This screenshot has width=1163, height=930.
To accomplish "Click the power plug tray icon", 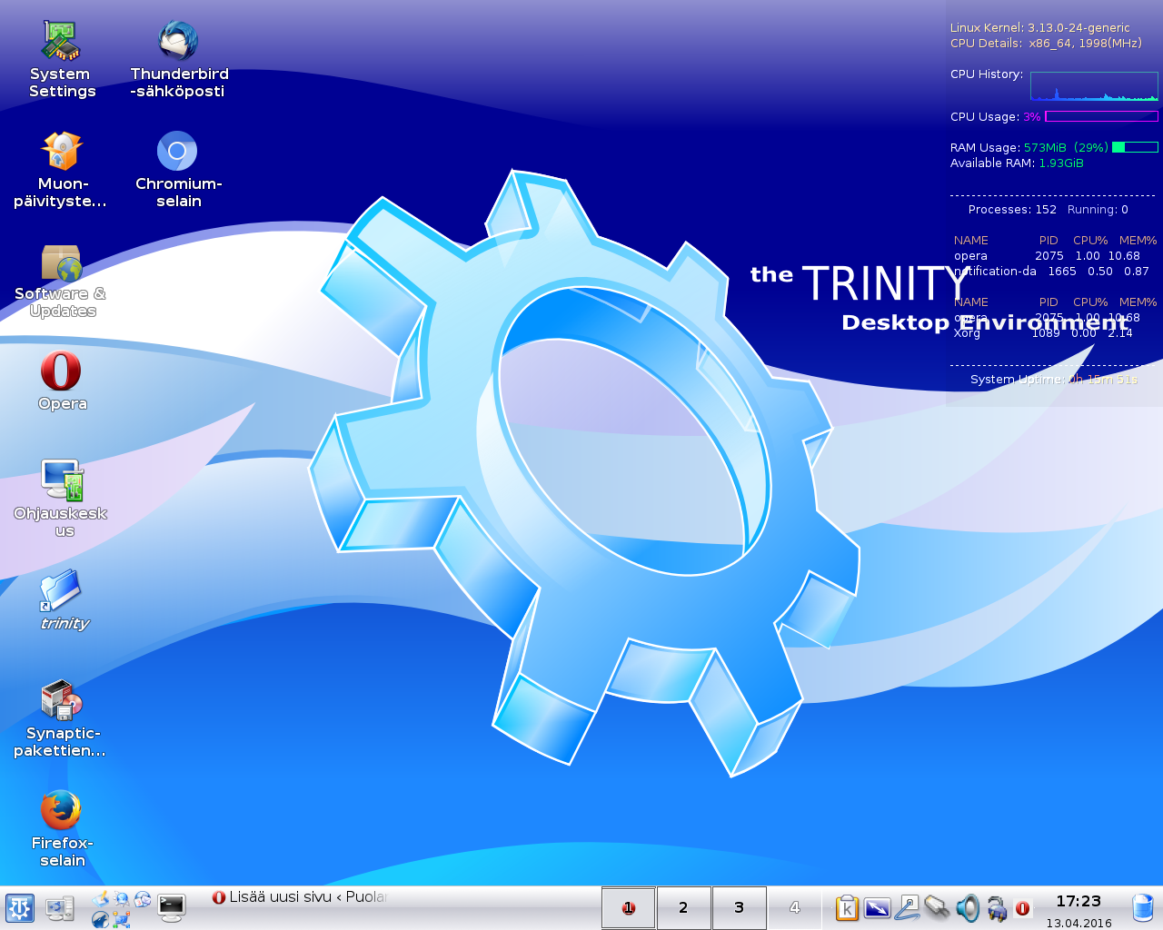I will [997, 907].
